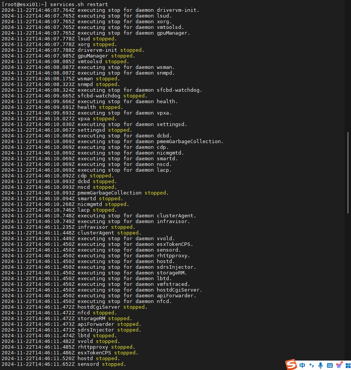Toggle Chinese/English mode with the 中 icon

(302, 365)
